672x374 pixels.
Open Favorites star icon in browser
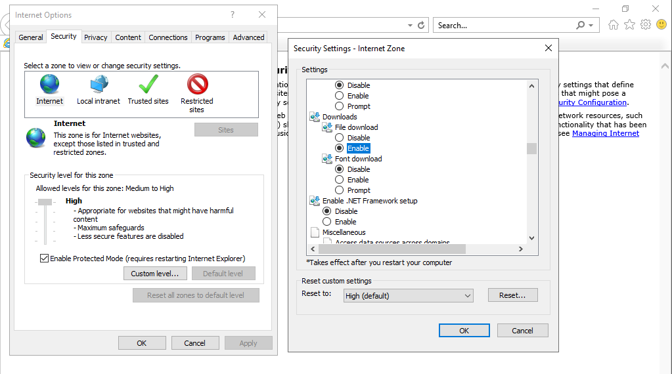629,25
